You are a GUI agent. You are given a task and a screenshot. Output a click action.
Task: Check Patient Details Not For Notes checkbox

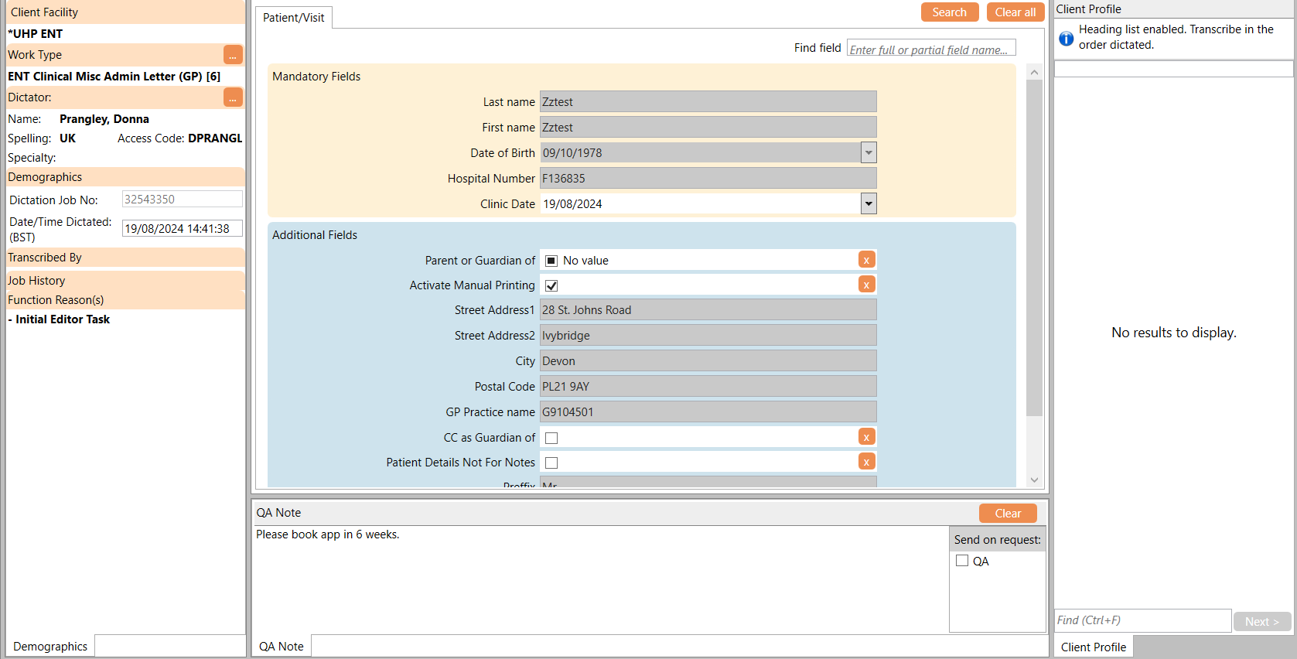pyautogui.click(x=551, y=463)
